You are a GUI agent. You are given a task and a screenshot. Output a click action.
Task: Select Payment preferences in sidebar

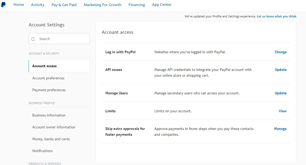49,90
